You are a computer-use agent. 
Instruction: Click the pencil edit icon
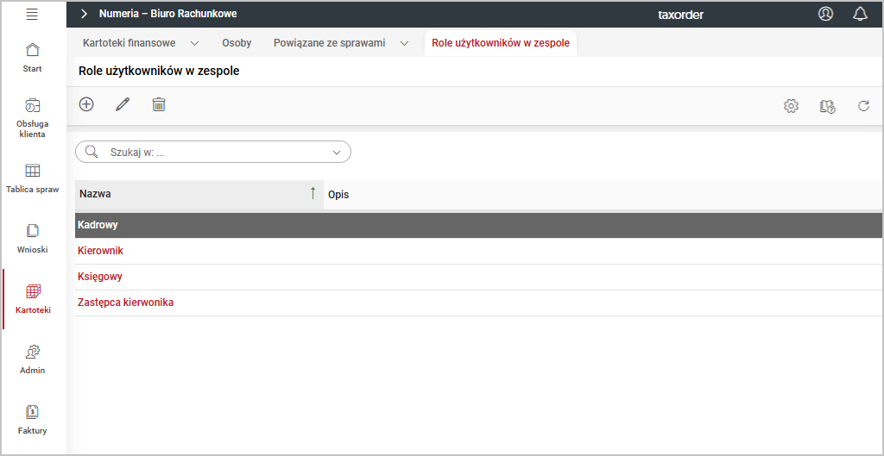[123, 104]
